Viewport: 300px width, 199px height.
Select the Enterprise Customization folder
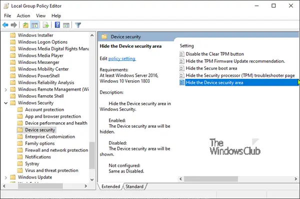[x=50, y=137]
